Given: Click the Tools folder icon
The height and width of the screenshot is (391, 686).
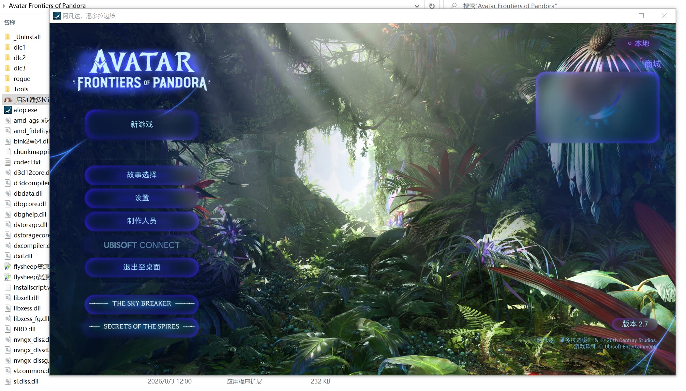Looking at the screenshot, I should tap(8, 89).
